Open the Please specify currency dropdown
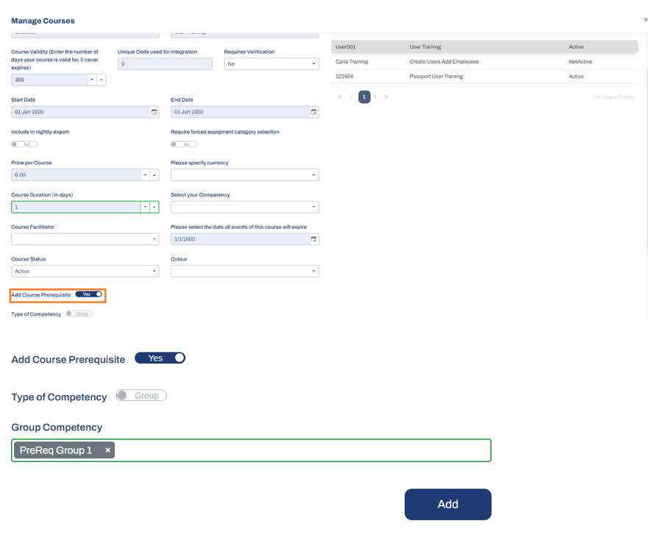 tap(245, 175)
